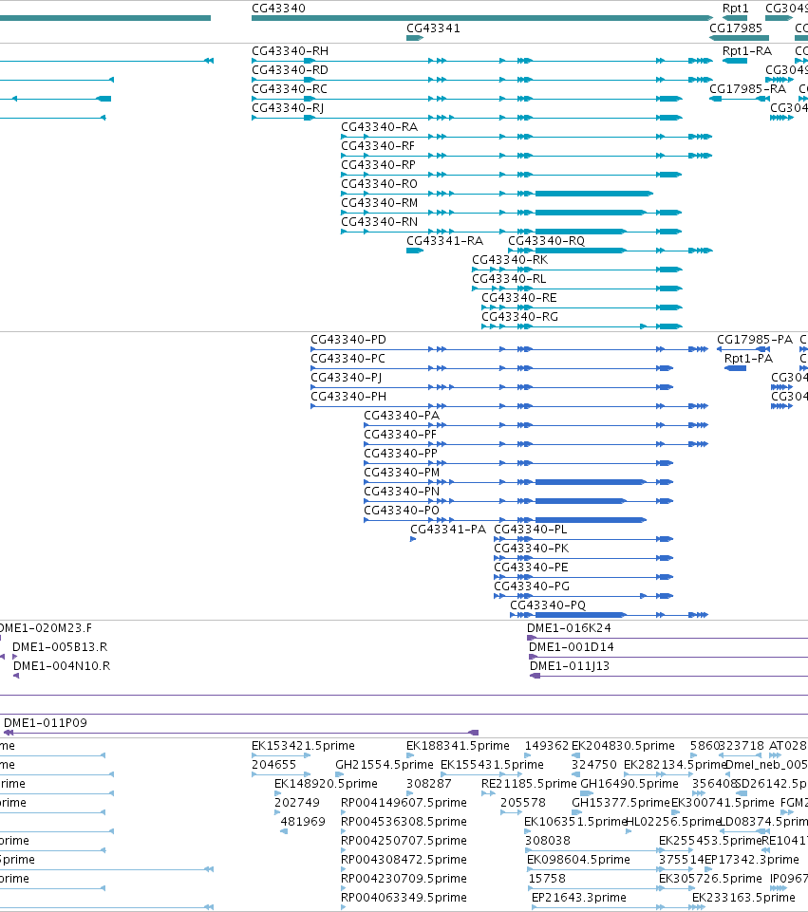
Task: Select transcript CG43340-RF
Action: coord(378,146)
